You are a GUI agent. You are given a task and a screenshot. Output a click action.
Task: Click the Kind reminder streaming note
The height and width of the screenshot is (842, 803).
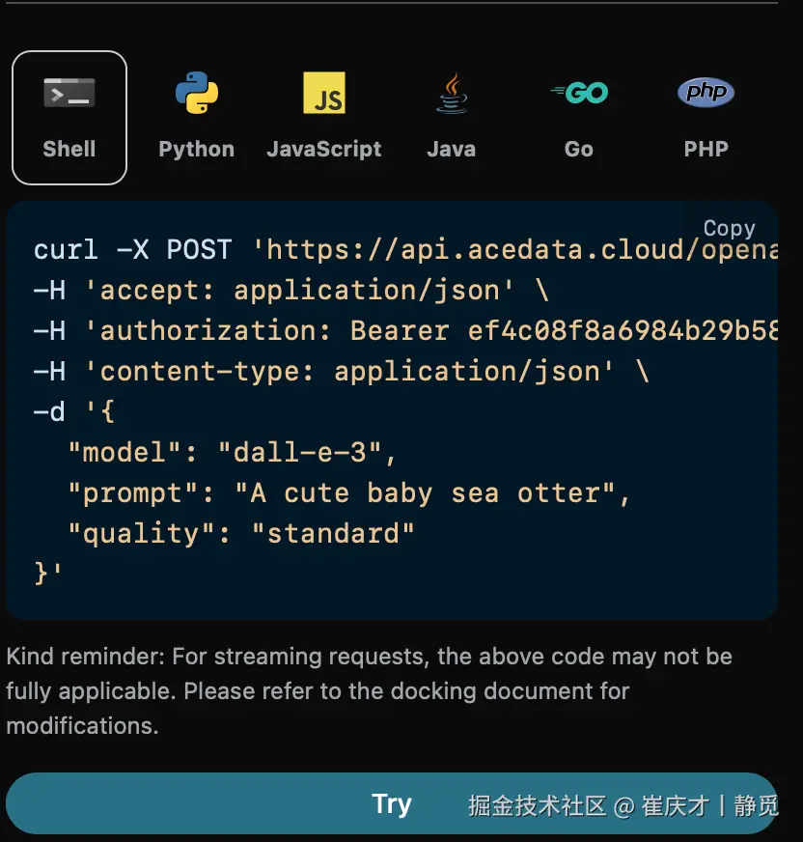click(x=370, y=691)
